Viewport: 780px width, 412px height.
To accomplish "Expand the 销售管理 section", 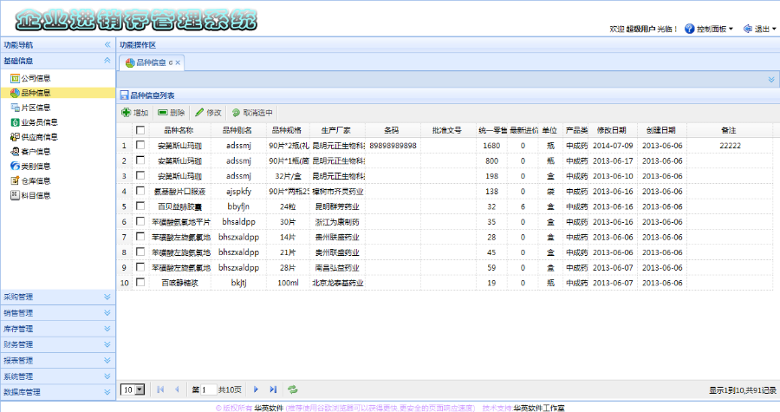I will [107, 313].
